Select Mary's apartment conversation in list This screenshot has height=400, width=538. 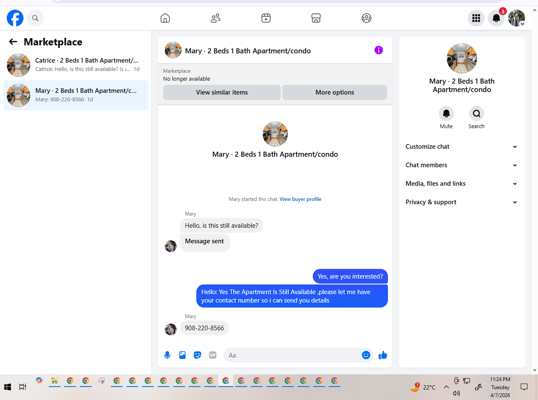[x=76, y=95]
